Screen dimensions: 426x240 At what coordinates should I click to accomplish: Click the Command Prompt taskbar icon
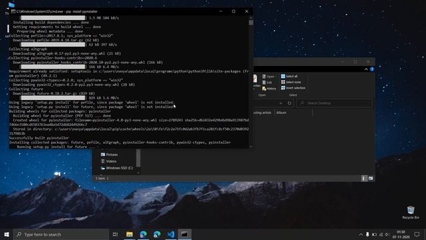184,234
